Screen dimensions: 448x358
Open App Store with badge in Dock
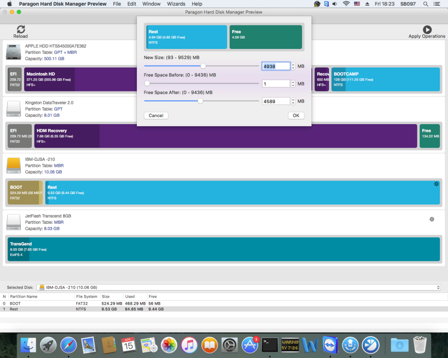[x=250, y=345]
